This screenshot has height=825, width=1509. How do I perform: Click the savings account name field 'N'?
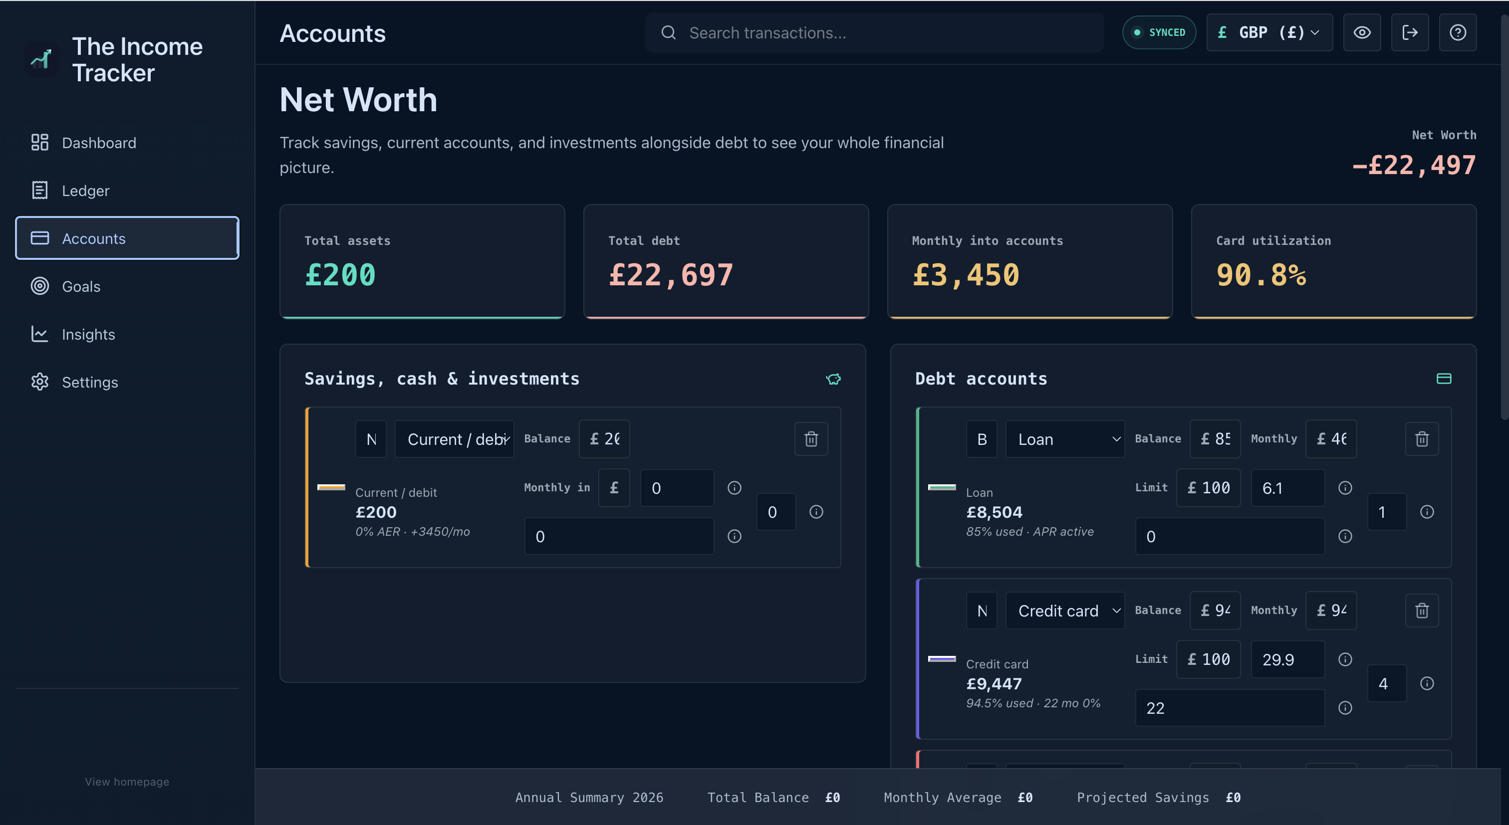pyautogui.click(x=371, y=439)
